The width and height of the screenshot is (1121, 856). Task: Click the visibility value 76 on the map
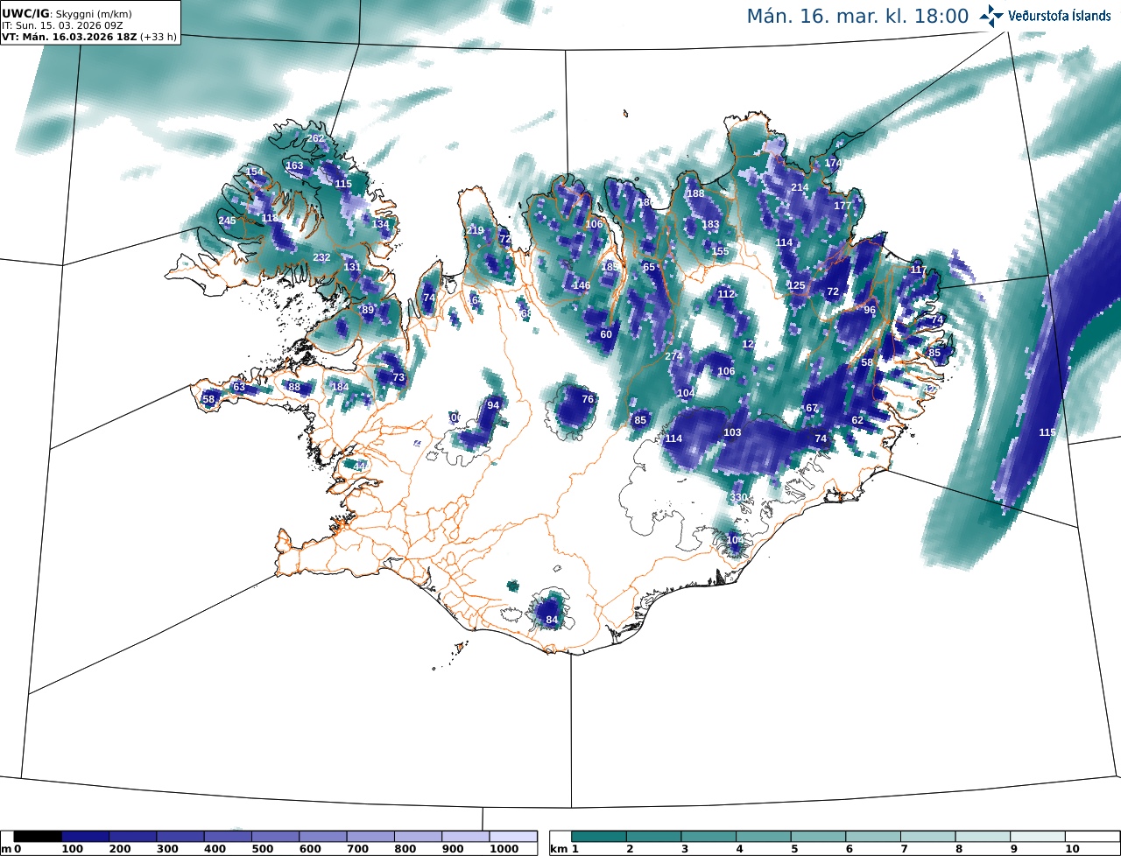[589, 399]
